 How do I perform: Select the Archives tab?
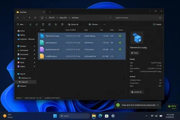31,12
